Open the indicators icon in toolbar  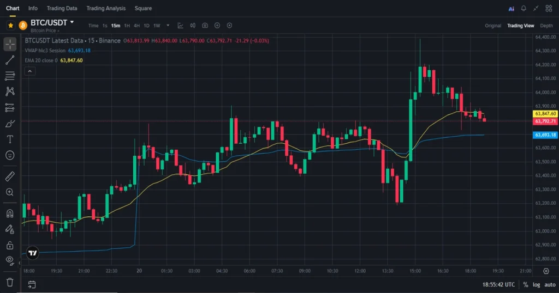click(x=180, y=25)
